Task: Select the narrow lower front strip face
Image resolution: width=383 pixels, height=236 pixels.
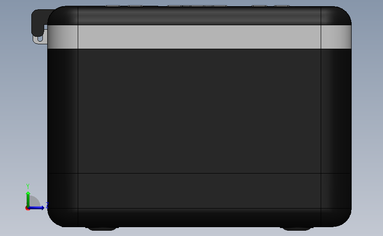Action: tap(199, 191)
